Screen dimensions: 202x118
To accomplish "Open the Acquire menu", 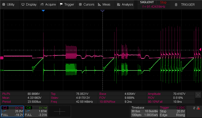I will (x=48, y=4).
